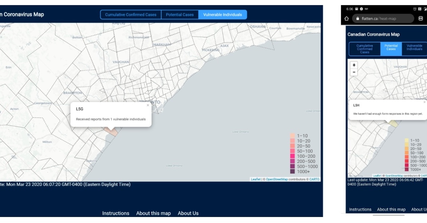This screenshot has height=223, width=427.
Task: Click the MARKHAM label on the desktop map
Action: [162, 45]
